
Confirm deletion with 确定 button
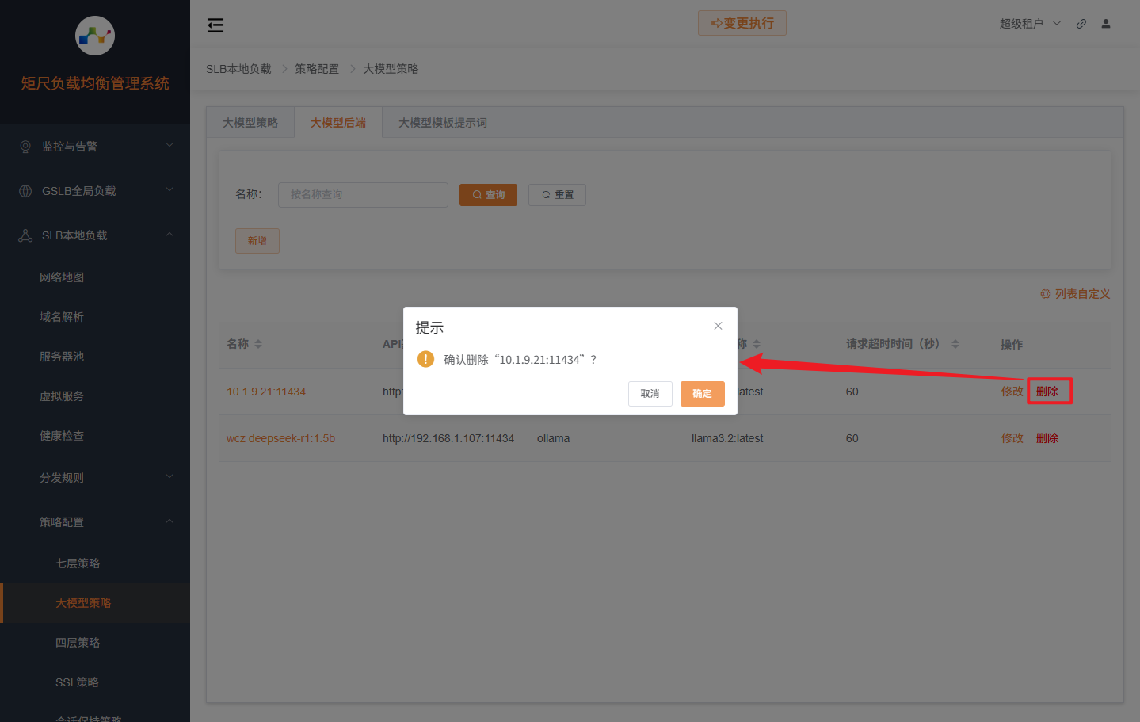pyautogui.click(x=702, y=394)
